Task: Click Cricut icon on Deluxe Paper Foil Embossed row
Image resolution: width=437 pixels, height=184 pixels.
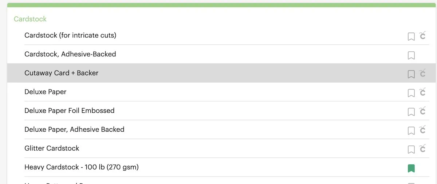Action: click(x=422, y=111)
